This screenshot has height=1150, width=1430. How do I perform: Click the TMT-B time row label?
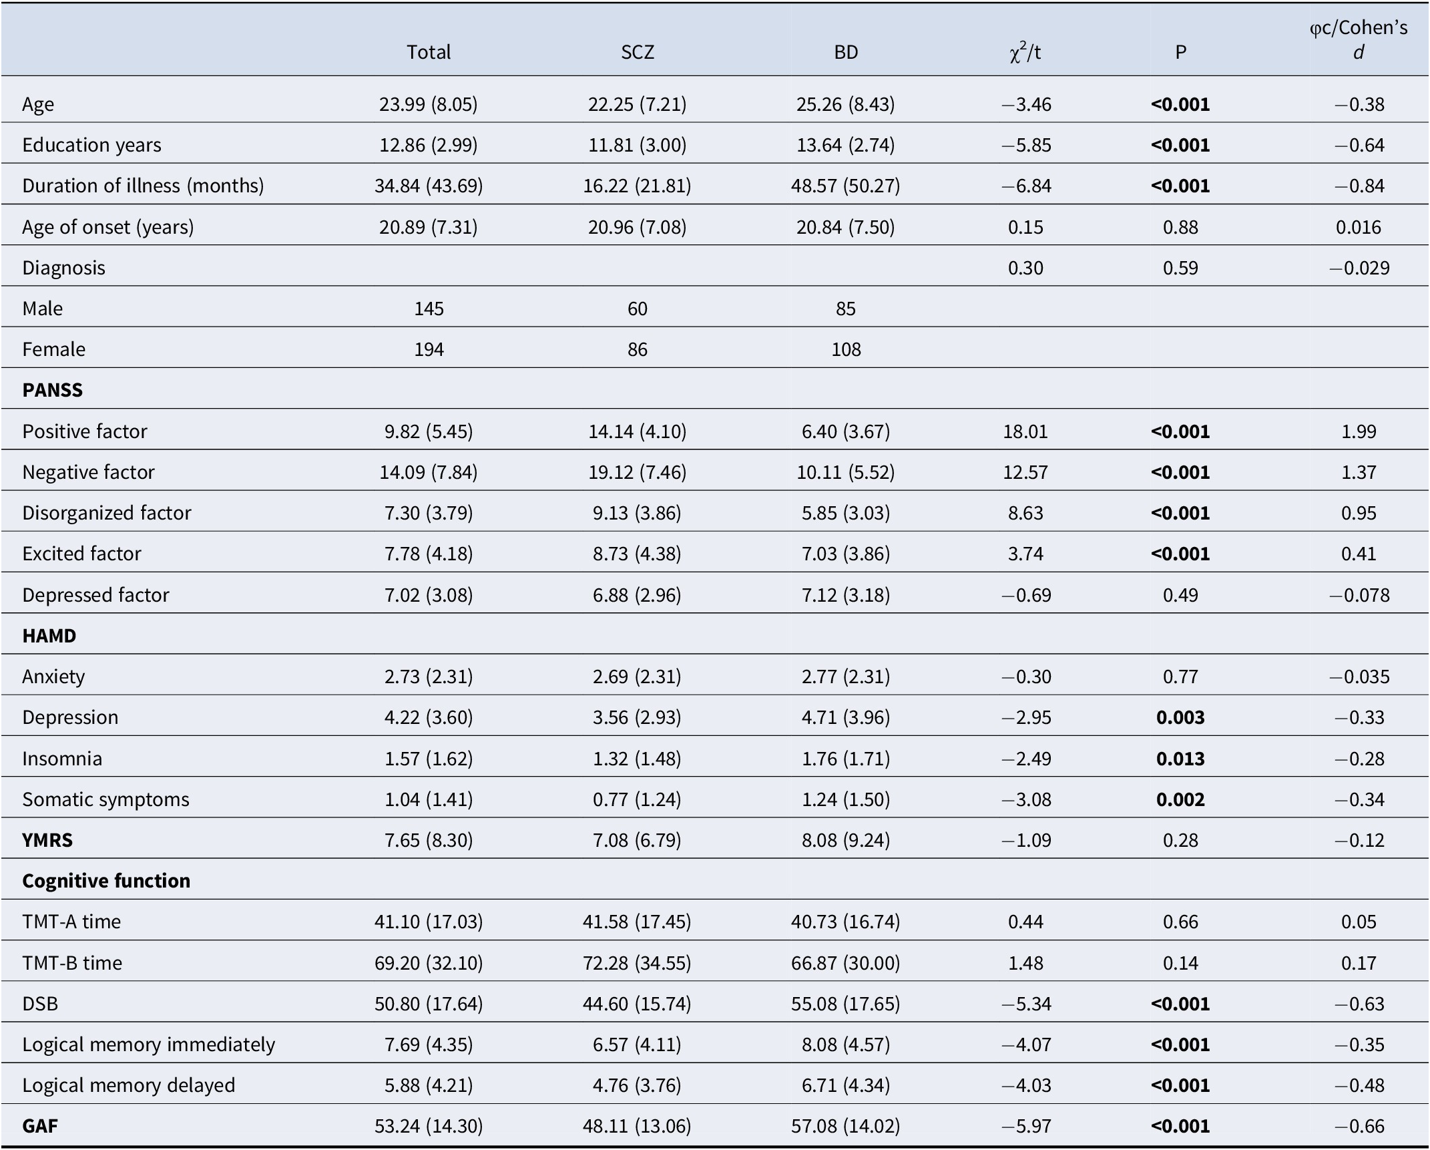coord(72,963)
